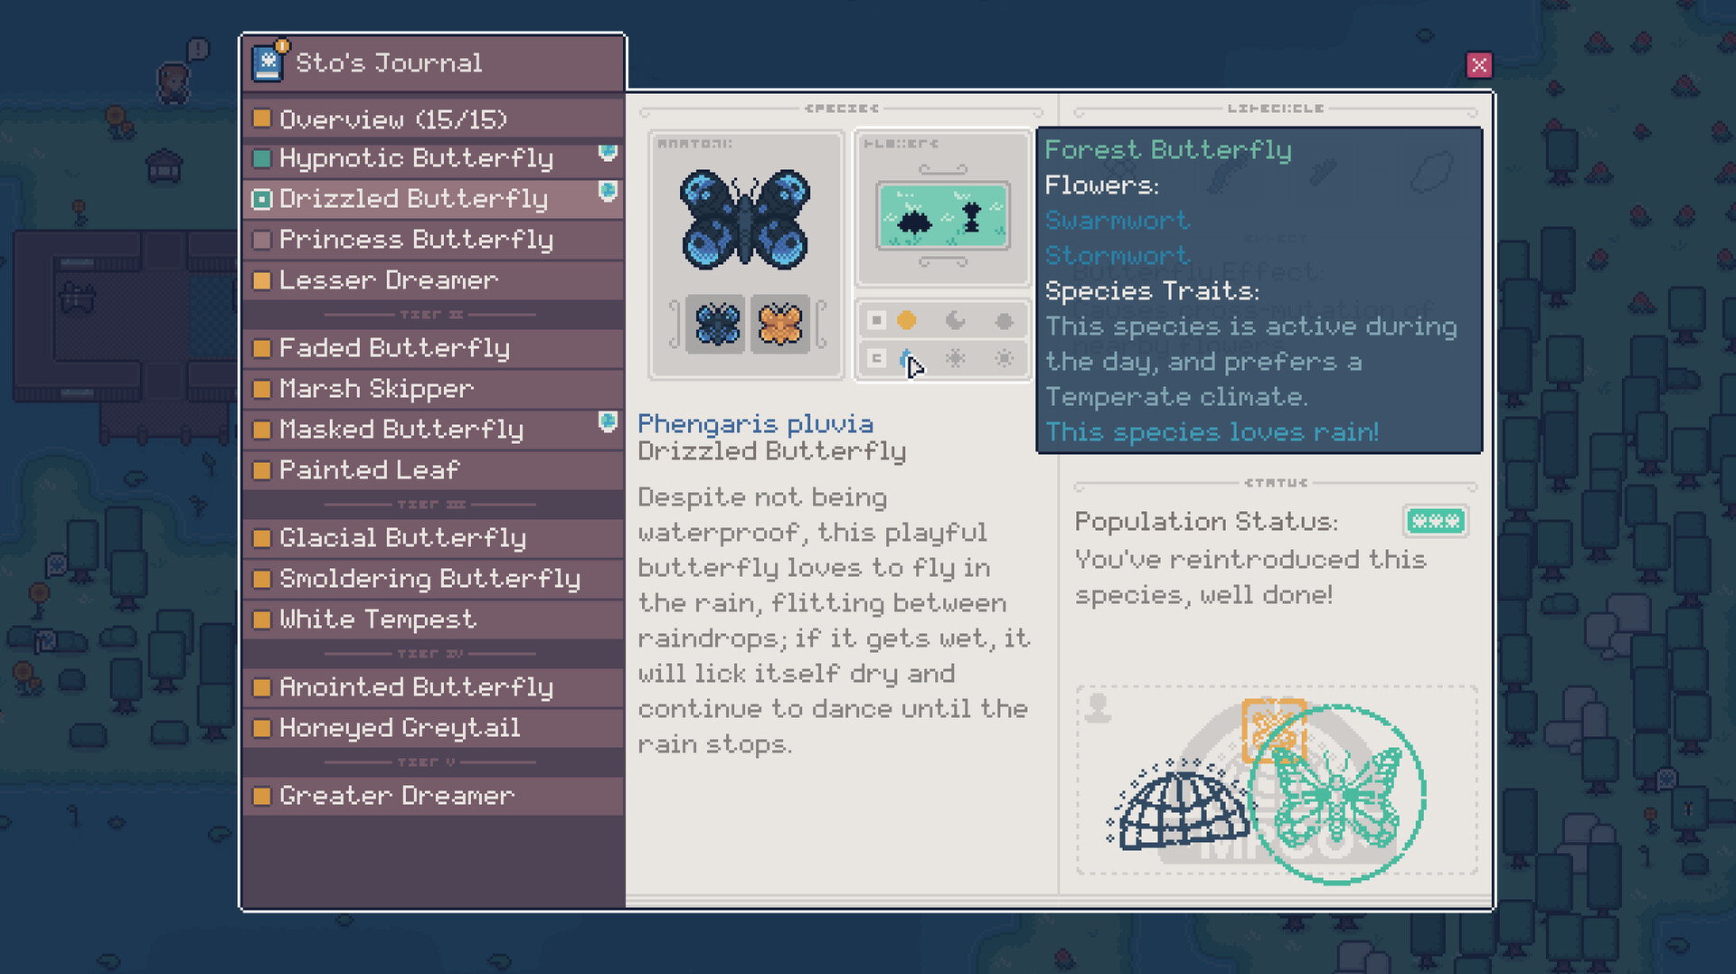Screen dimensions: 1736x974
Task: Click the heat climate icon on the far right
Action: (x=1004, y=359)
